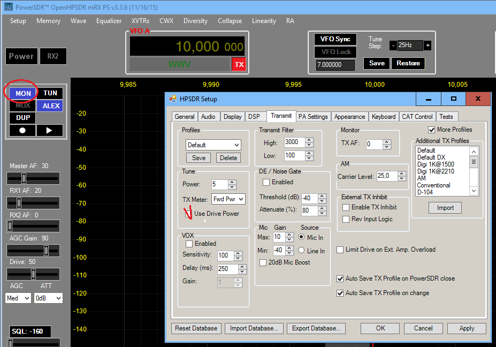Screen dimensions: 496x347
Task: Toggle the DUP duplex button
Action: click(x=23, y=118)
